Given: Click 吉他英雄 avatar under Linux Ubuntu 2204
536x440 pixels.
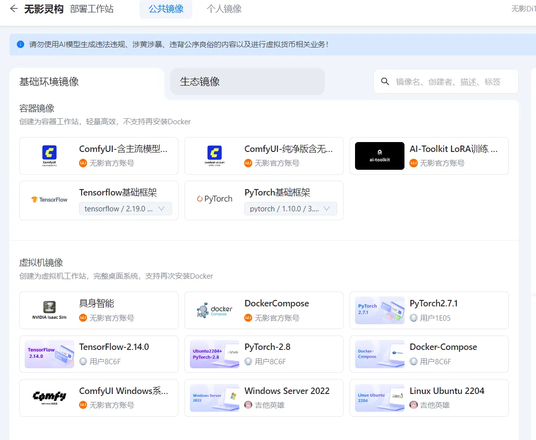Looking at the screenshot, I should point(414,405).
